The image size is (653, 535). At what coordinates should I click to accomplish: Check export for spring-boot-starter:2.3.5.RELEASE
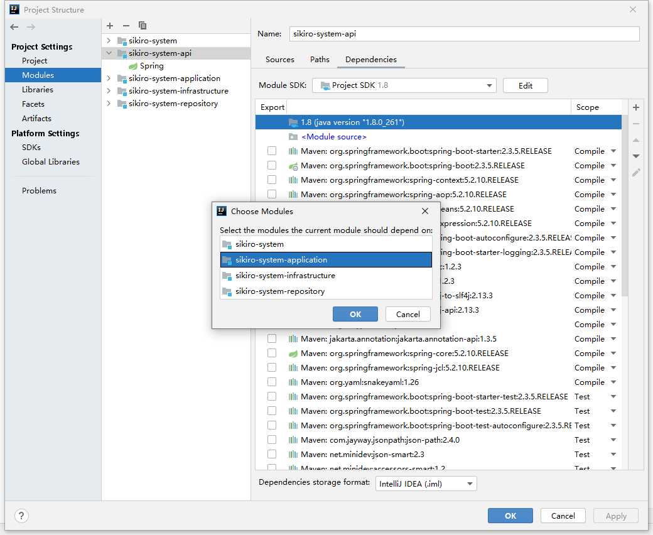pos(272,151)
